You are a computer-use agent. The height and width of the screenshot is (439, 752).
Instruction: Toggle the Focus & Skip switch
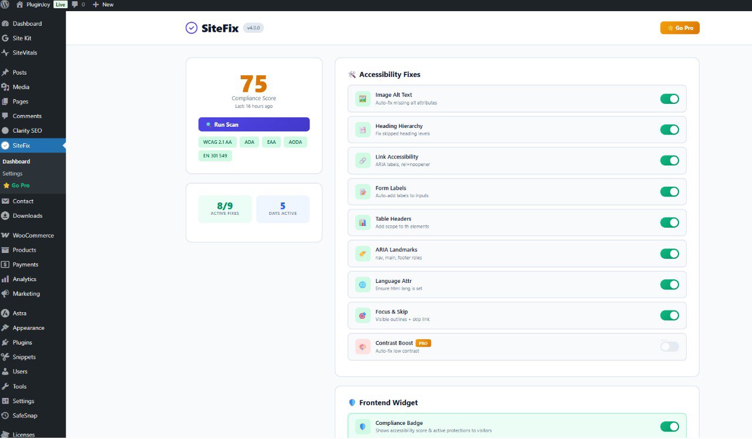tap(669, 315)
